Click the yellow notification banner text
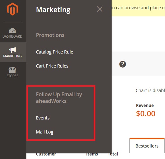The image size is (165, 159). click(138, 8)
